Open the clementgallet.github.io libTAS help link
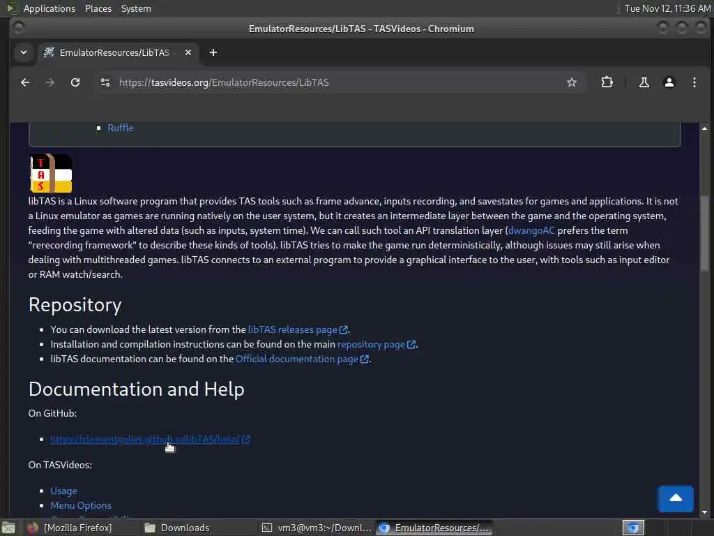The image size is (714, 536). tap(151, 440)
